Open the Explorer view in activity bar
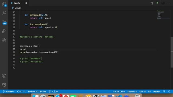This screenshot has width=173, height=97. click(x=4, y=4)
